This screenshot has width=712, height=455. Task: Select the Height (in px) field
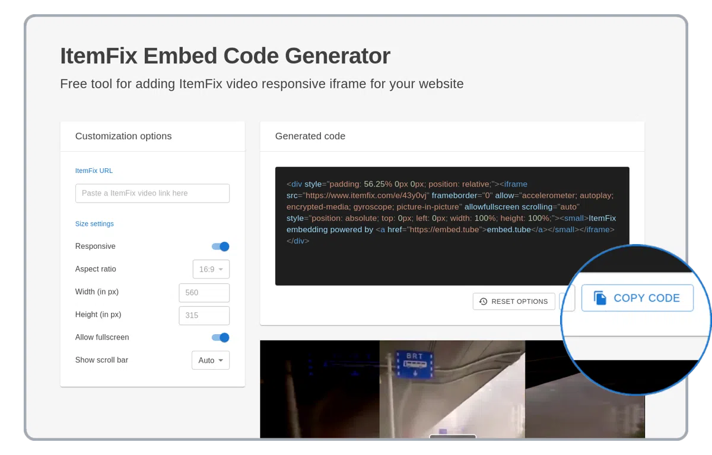click(204, 315)
